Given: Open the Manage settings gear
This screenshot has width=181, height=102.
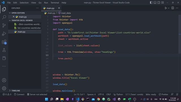Looking at the screenshot, I should (x=4, y=88).
